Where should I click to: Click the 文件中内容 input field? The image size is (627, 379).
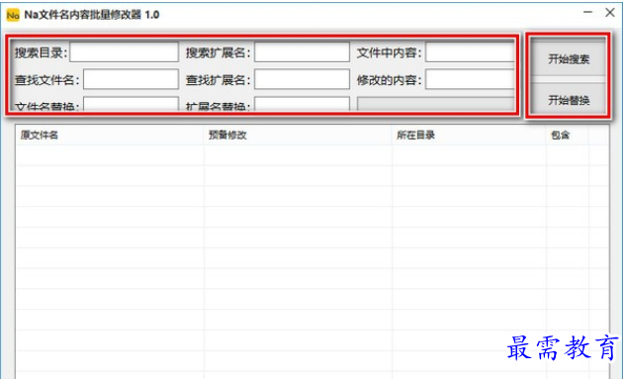coord(470,52)
